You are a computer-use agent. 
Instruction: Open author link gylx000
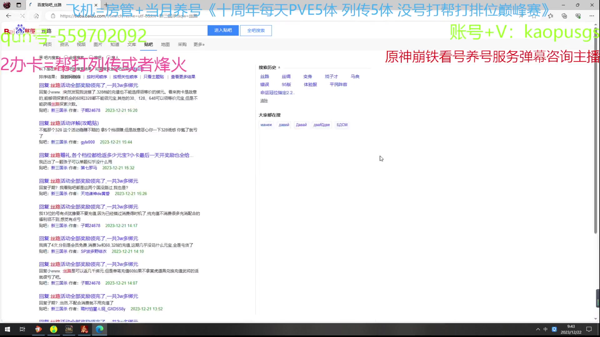point(88,142)
